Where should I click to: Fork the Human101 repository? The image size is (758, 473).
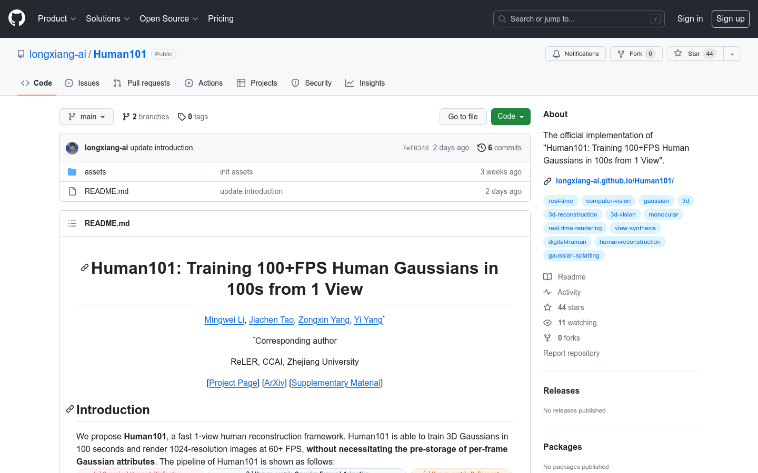point(636,54)
